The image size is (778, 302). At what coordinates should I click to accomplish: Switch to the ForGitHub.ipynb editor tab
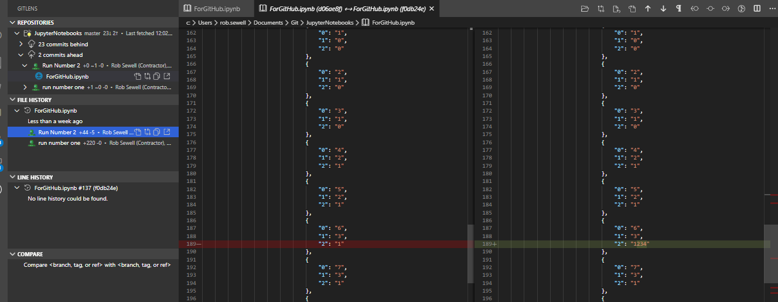coord(217,8)
